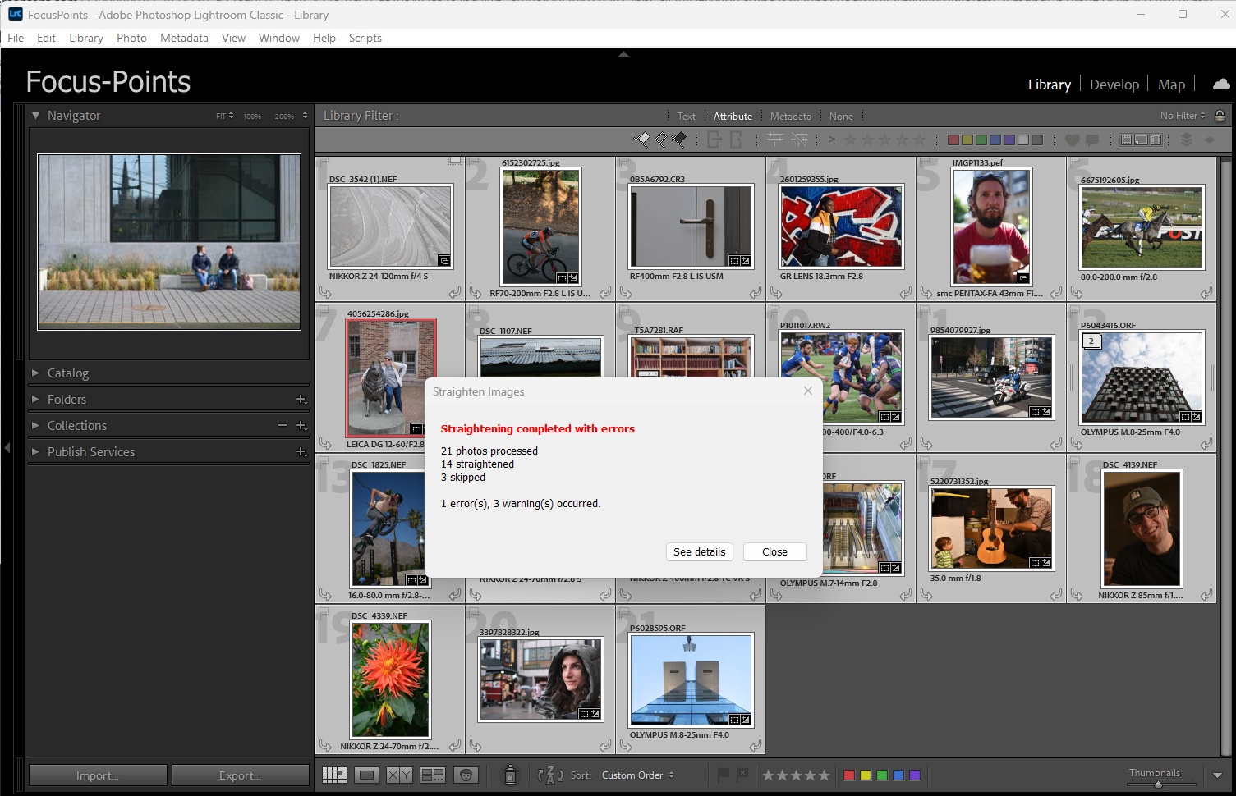
Task: Switch to the Develop module
Action: (x=1114, y=85)
